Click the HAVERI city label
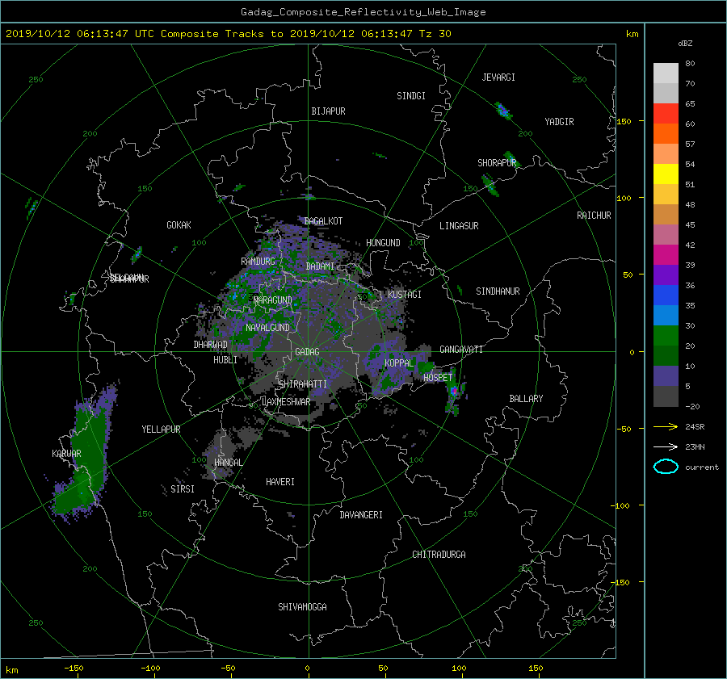 [x=280, y=482]
